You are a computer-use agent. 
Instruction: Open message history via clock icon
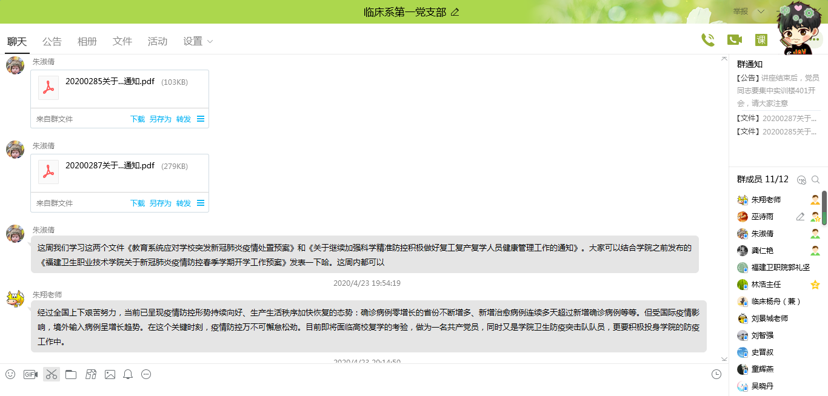coord(716,374)
